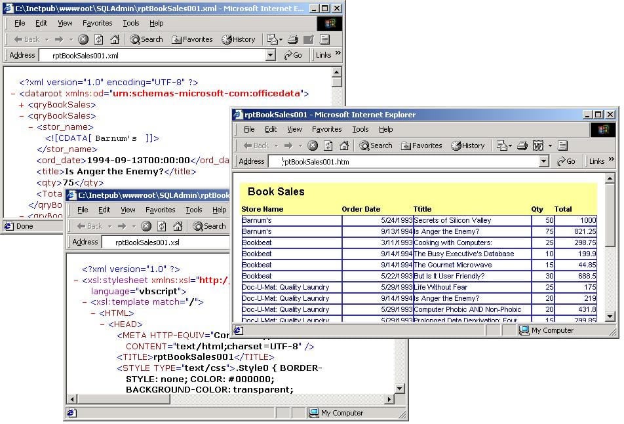Click the Secrets of Silicon Valley title cell
The width and height of the screenshot is (624, 424).
coord(473,220)
